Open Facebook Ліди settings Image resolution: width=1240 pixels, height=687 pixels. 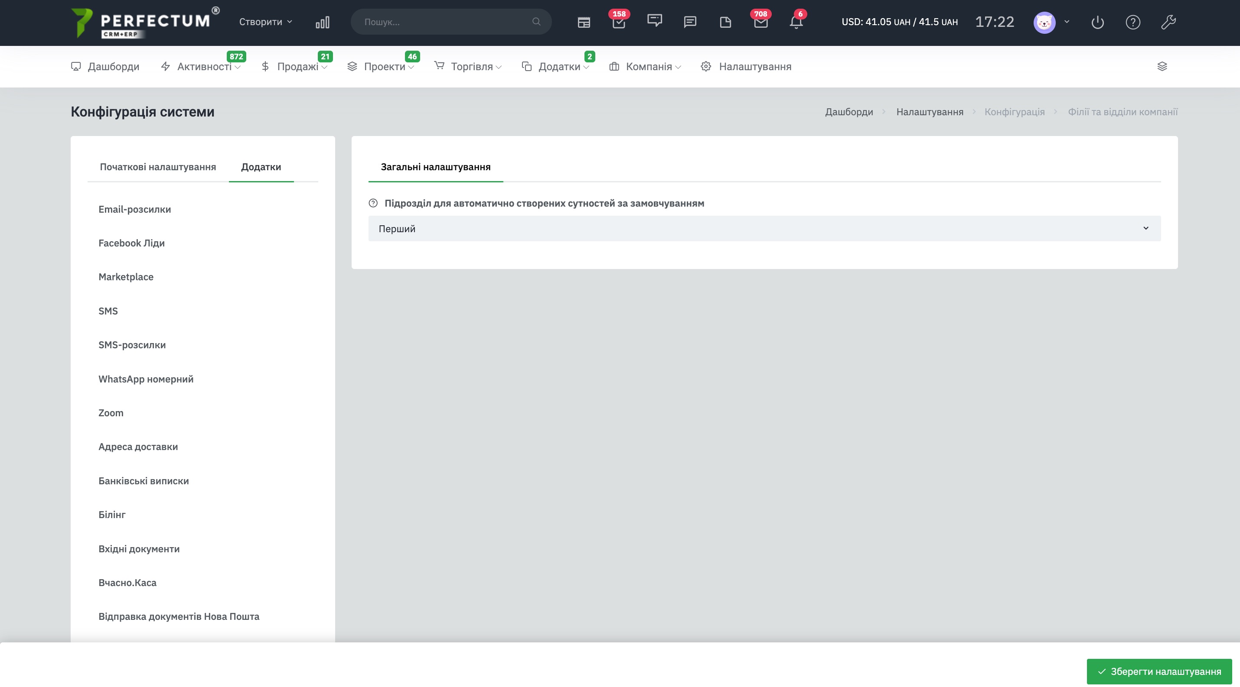131,243
